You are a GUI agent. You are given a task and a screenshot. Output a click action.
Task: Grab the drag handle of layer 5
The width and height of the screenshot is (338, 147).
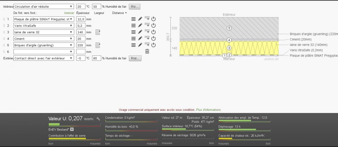(x=4, y=45)
